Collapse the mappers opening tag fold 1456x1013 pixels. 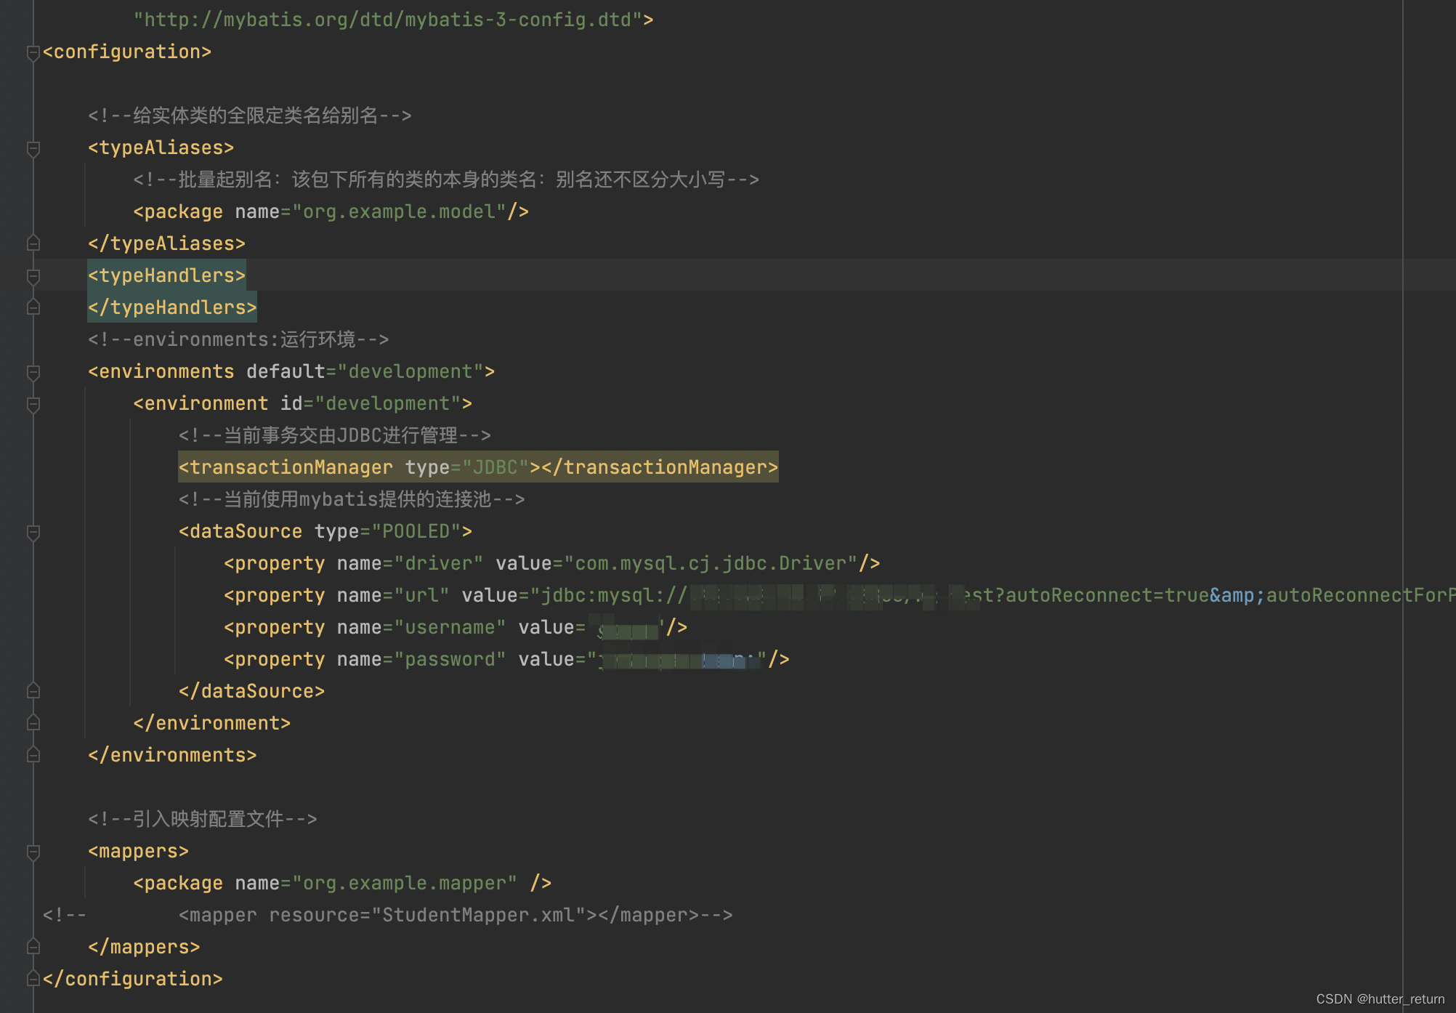33,852
